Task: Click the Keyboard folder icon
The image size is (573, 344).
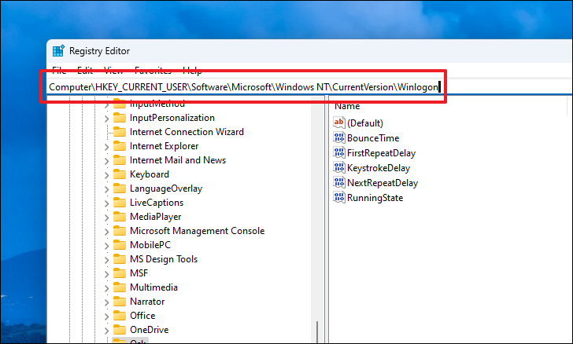Action: point(120,174)
